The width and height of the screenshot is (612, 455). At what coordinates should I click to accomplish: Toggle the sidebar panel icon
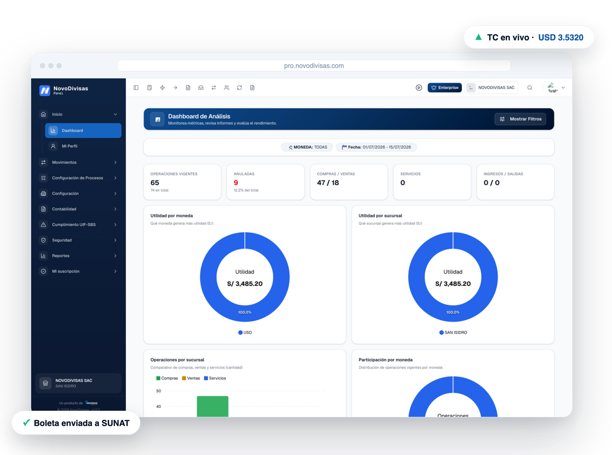[136, 87]
